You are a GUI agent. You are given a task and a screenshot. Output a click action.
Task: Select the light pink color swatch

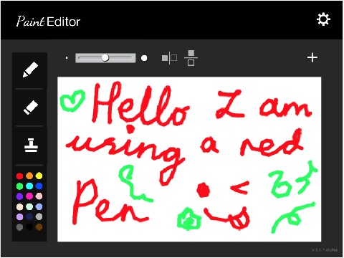[39, 196]
